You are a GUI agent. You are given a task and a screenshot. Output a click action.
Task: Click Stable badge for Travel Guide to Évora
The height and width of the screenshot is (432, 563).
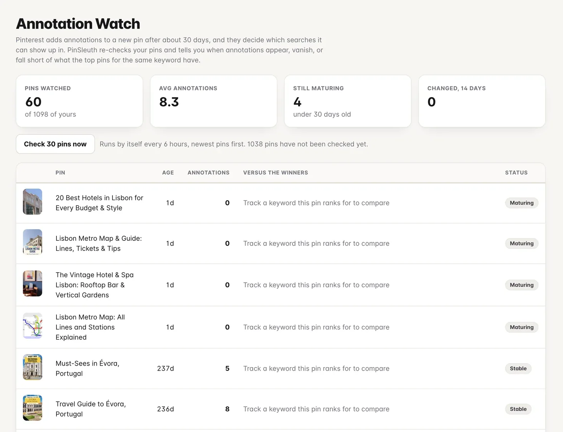pos(518,409)
